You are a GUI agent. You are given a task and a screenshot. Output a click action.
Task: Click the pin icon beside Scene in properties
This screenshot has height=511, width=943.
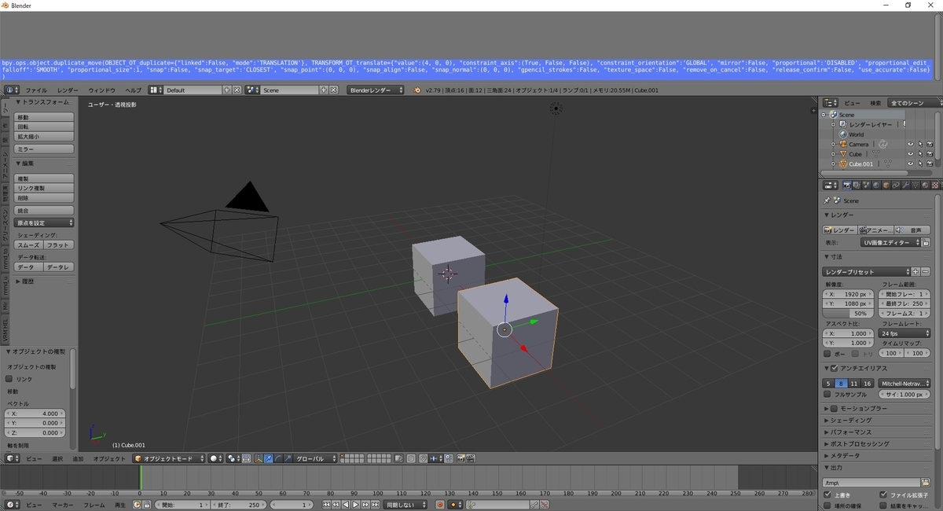[x=827, y=200]
